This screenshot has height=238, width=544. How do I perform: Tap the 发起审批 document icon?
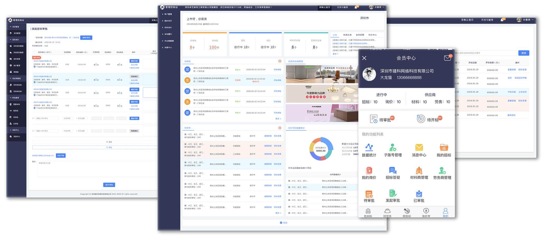pyautogui.click(x=393, y=193)
